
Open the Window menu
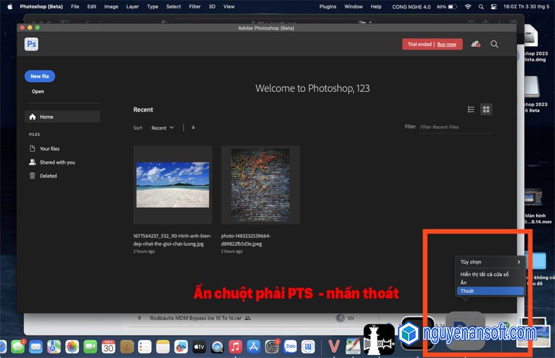[x=353, y=6]
